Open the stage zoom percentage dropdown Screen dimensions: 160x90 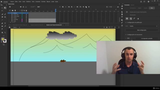(x=119, y=27)
